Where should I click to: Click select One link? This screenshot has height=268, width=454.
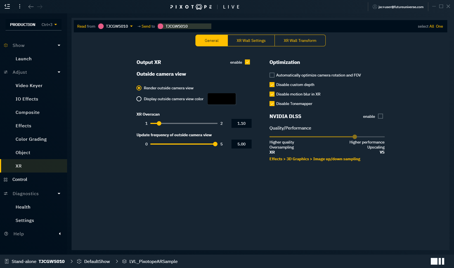[439, 26]
